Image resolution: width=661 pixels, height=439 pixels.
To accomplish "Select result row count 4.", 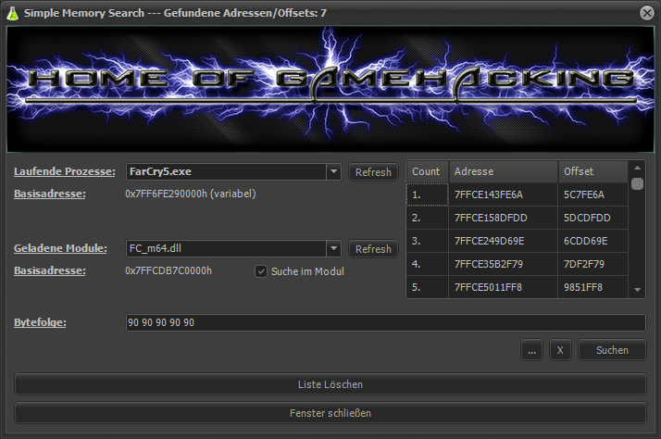I will pyautogui.click(x=428, y=264).
